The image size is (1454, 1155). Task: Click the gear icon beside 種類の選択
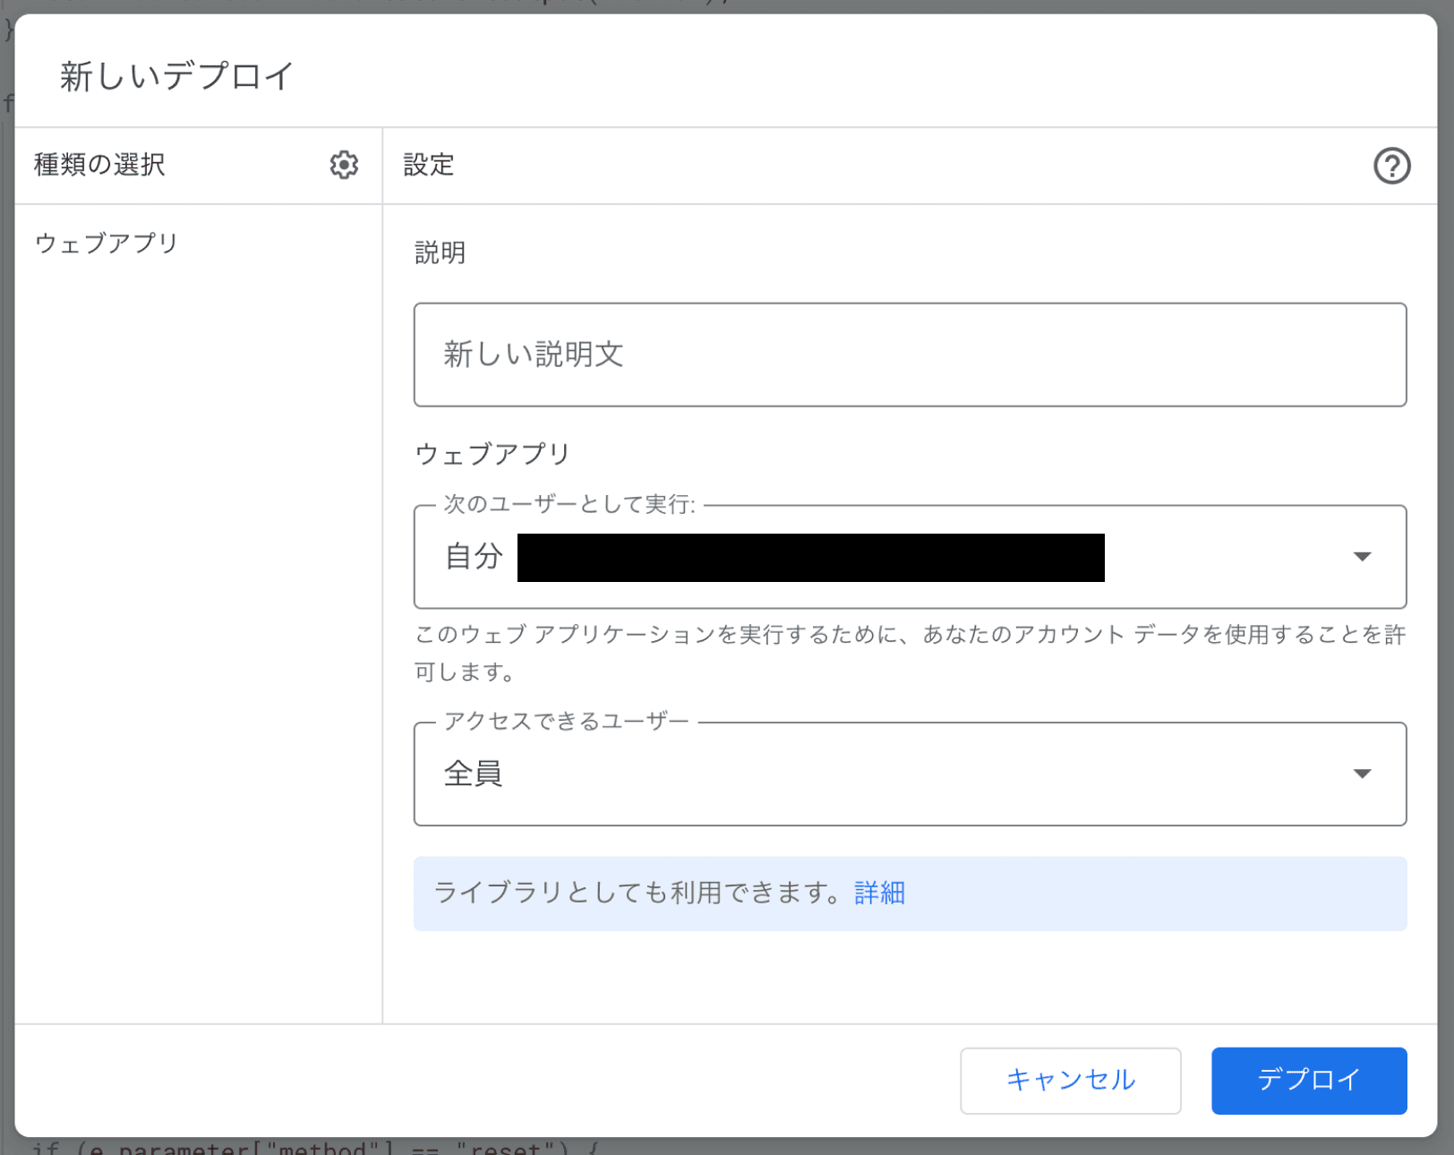pos(344,165)
